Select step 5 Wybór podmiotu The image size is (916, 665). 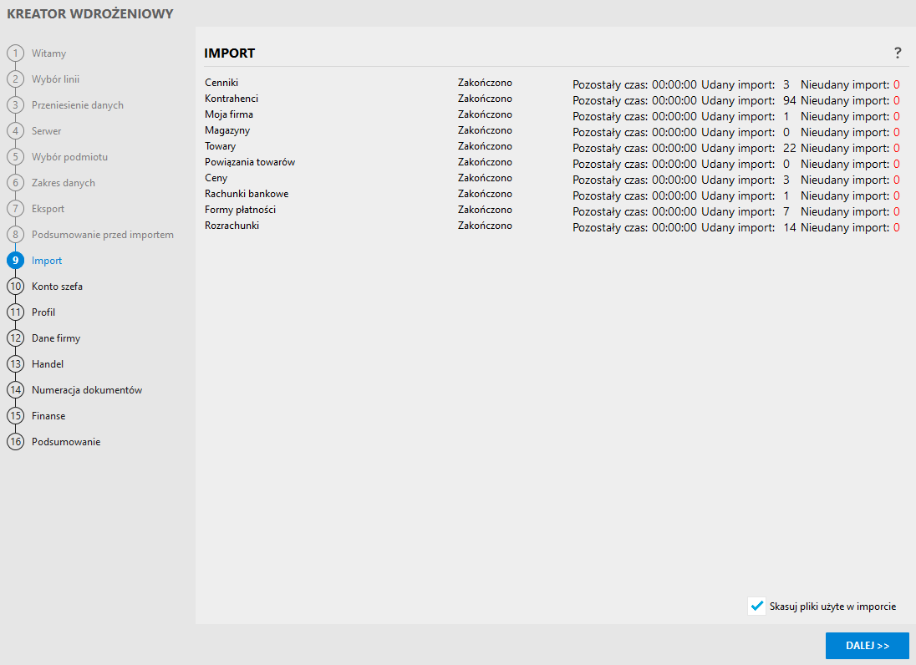pyautogui.click(x=57, y=156)
